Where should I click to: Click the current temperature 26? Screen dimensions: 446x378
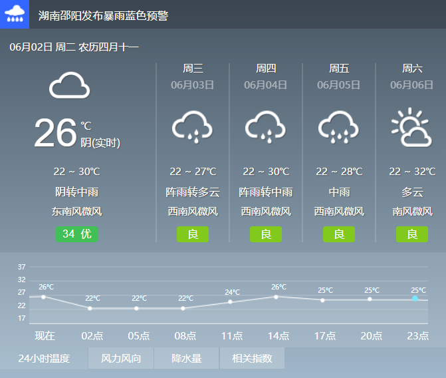pos(56,132)
